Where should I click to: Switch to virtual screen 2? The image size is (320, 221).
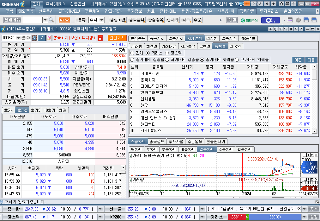coord(254,4)
